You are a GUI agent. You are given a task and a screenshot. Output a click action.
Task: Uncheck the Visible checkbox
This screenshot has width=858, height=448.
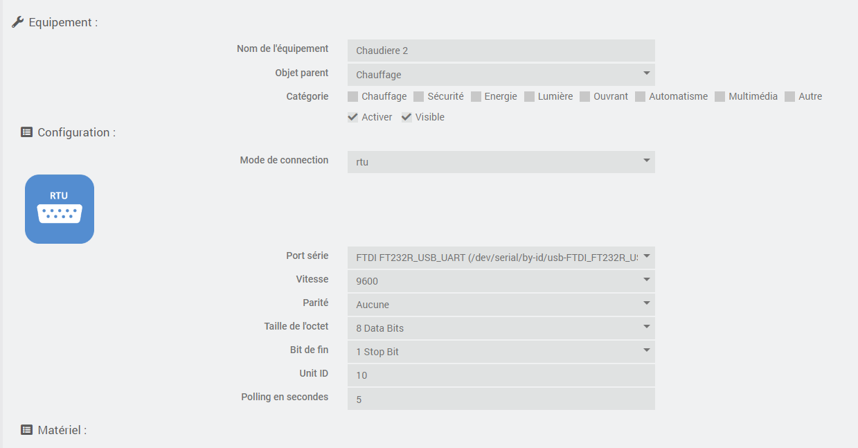click(x=407, y=118)
